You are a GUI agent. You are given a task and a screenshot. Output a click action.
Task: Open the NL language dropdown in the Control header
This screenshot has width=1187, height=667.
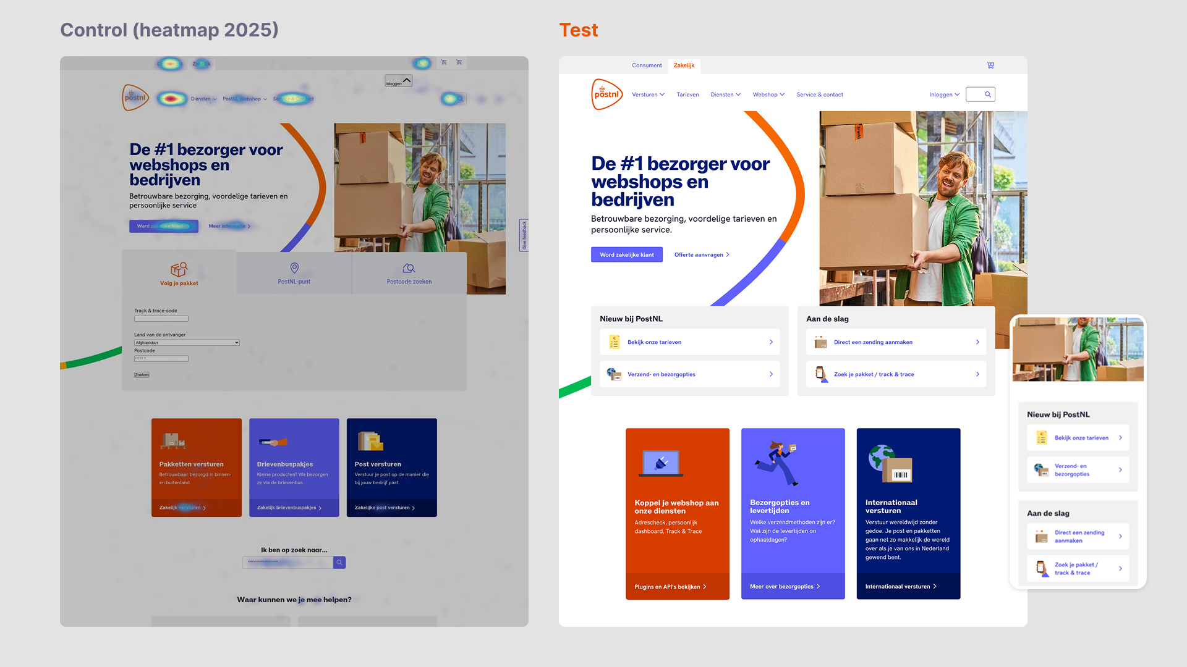tap(422, 63)
